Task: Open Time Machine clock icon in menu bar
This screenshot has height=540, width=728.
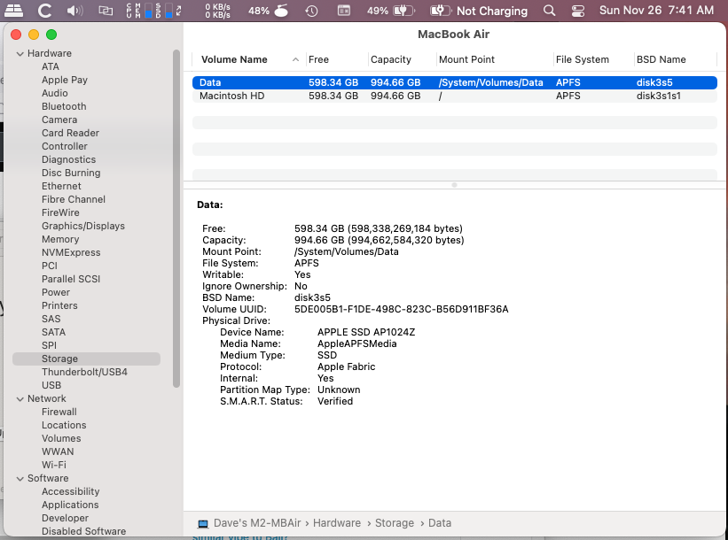Action: (x=311, y=11)
